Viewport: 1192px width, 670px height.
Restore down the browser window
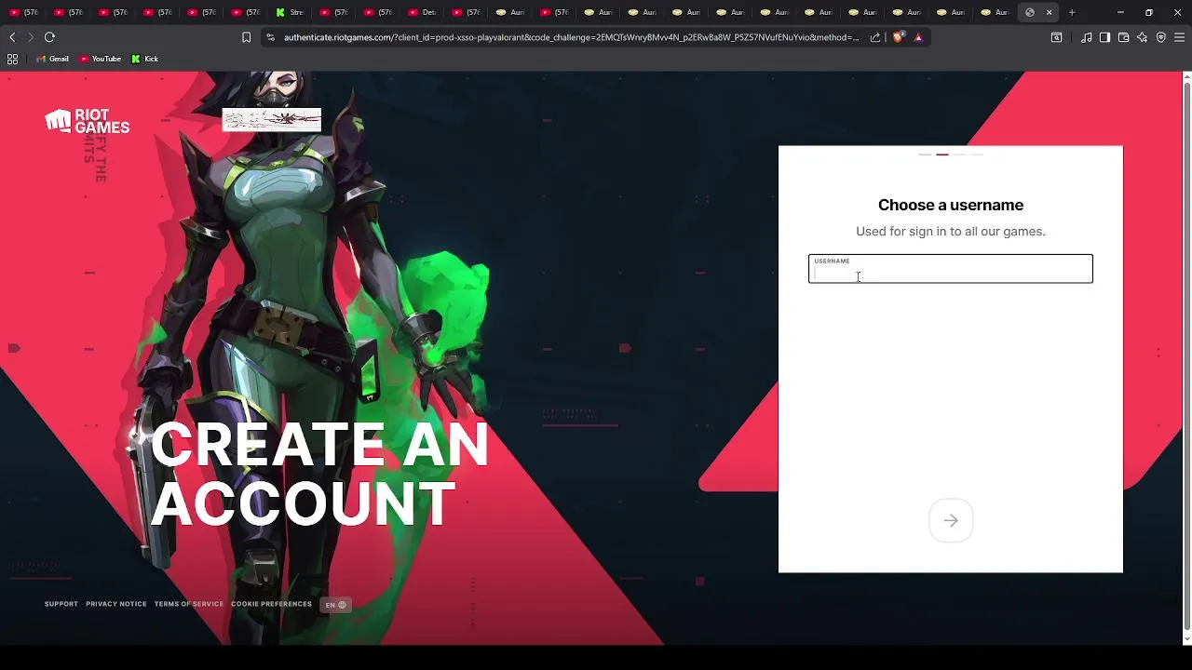pyautogui.click(x=1149, y=12)
